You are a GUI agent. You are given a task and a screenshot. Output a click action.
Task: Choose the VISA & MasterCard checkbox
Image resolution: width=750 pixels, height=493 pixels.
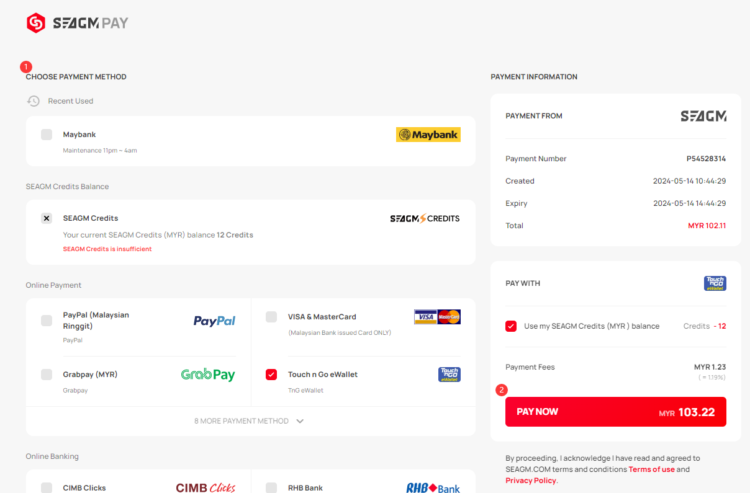271,317
